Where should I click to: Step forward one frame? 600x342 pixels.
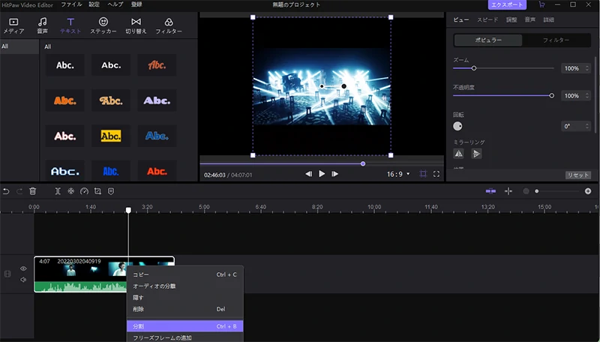coord(334,174)
